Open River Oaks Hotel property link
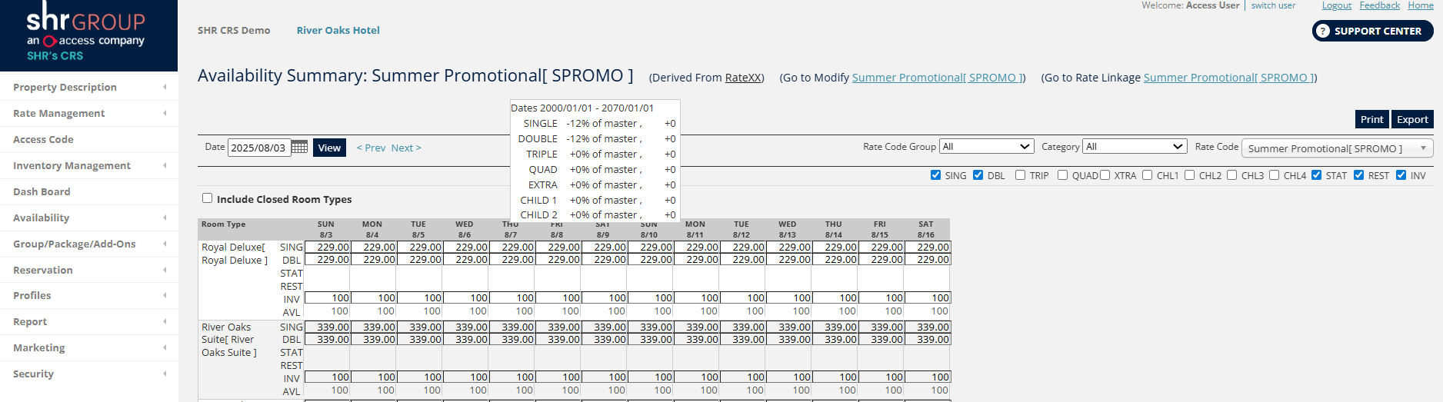The image size is (1443, 402). pos(338,30)
